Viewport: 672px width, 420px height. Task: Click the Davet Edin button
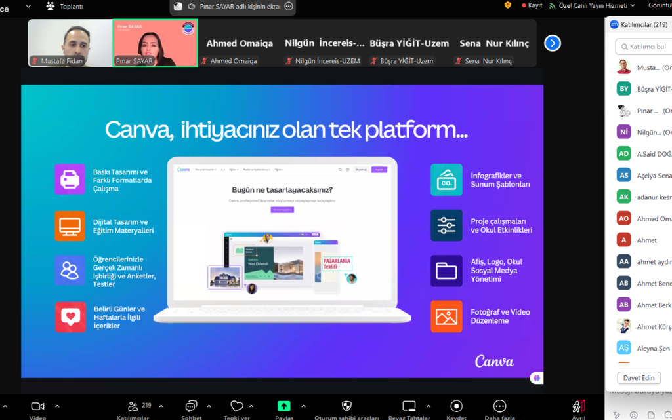(x=639, y=377)
